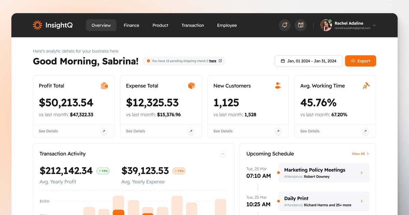This screenshot has height=215, width=409.
Task: Click Rachel Adaline's profile avatar
Action: click(326, 25)
